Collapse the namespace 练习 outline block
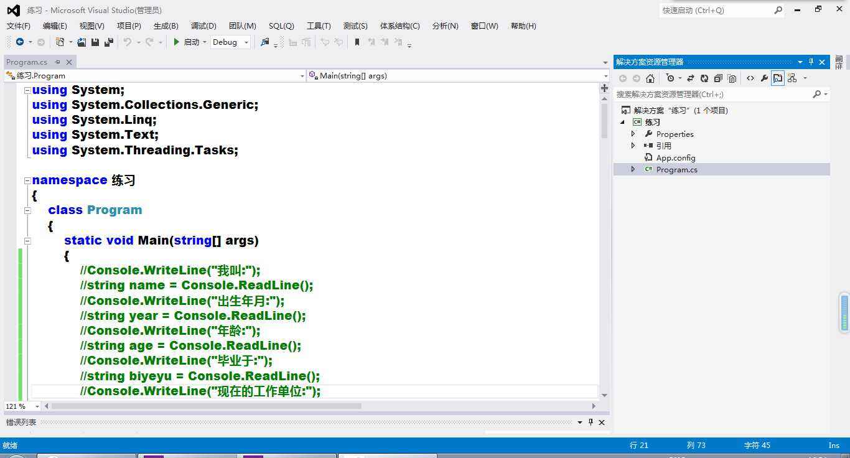 click(x=27, y=180)
